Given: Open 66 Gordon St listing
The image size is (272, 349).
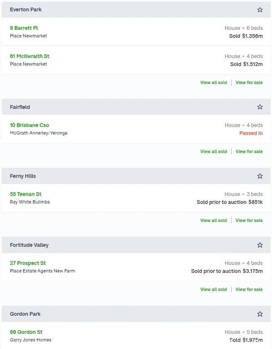Looking at the screenshot, I should pyautogui.click(x=26, y=332).
